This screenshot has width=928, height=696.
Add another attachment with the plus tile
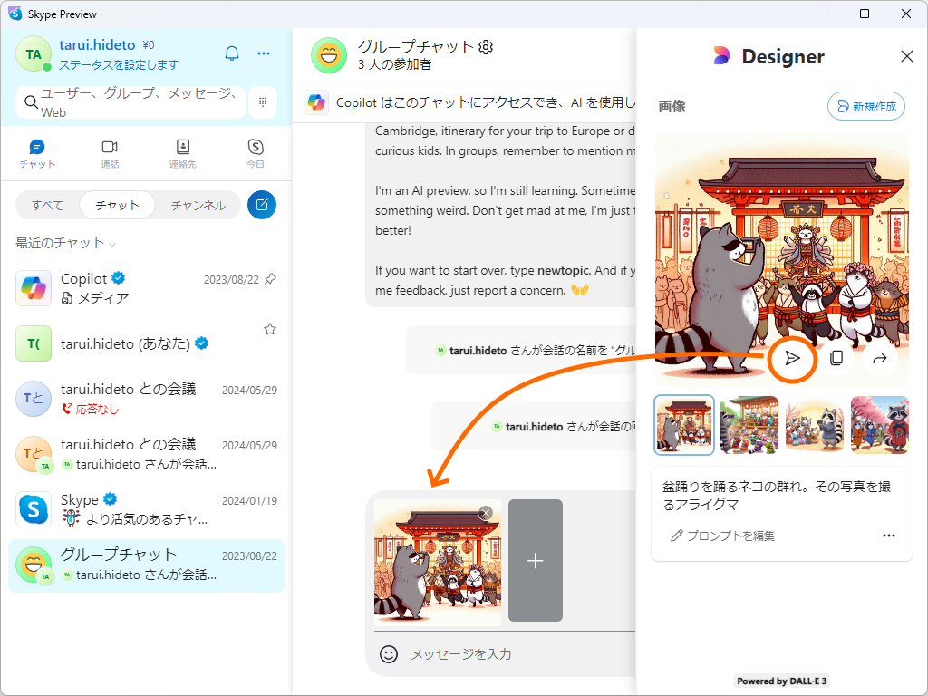click(535, 560)
